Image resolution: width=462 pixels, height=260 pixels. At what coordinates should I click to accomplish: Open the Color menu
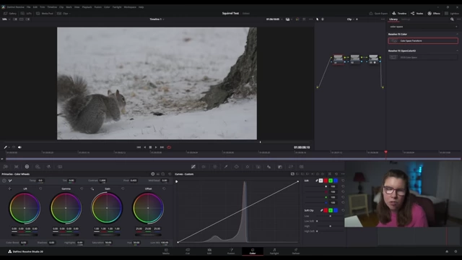pos(107,7)
